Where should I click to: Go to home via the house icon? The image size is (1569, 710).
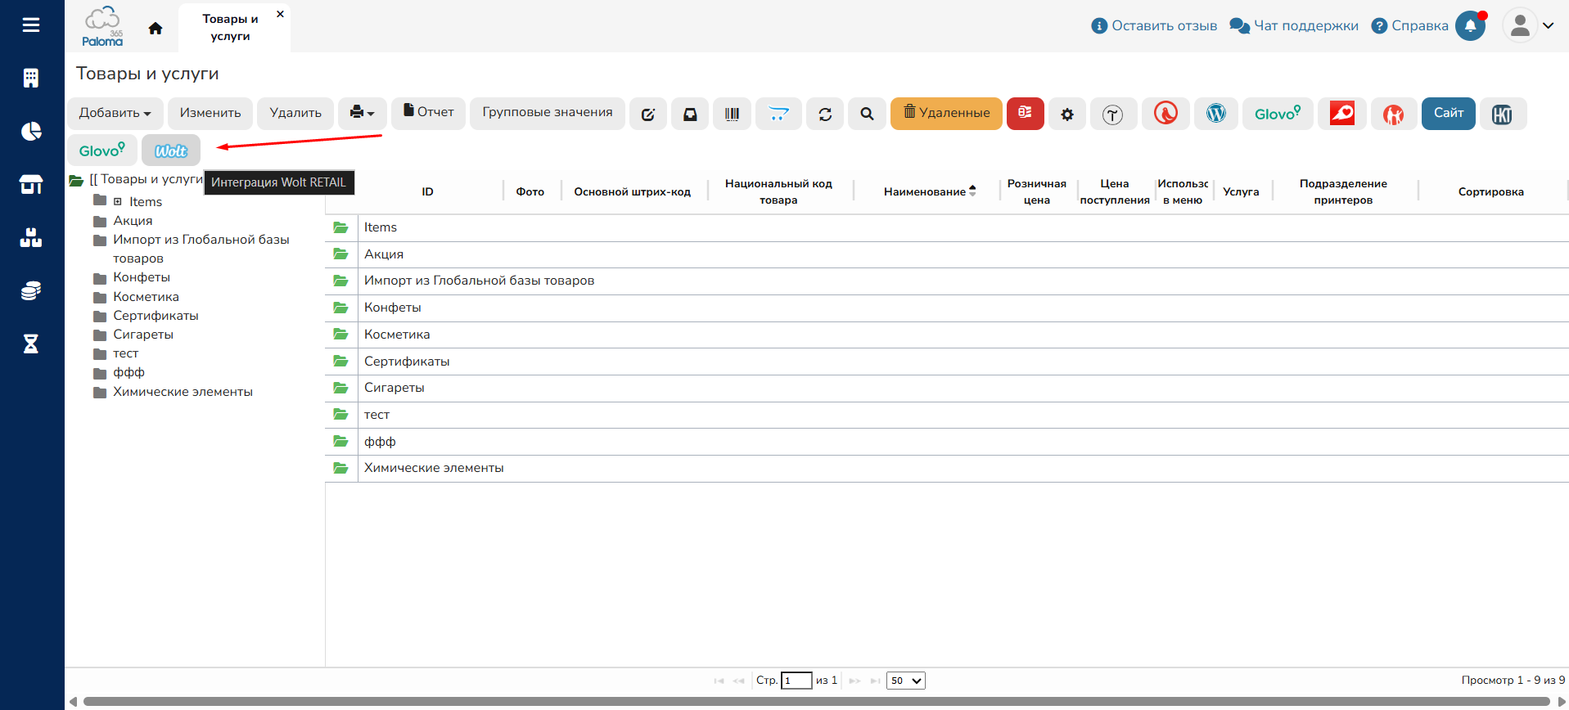(x=156, y=29)
